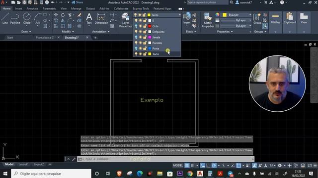The height and width of the screenshot is (178, 318).
Task: Open the Insert block tool
Action: (187, 18)
